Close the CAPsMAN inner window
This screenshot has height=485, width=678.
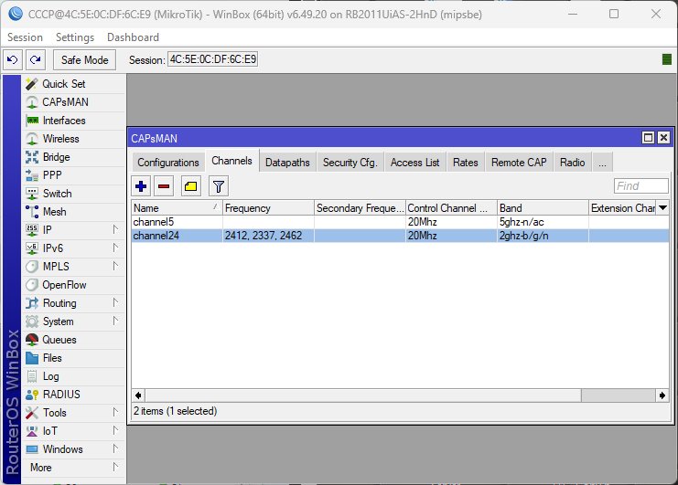(663, 138)
